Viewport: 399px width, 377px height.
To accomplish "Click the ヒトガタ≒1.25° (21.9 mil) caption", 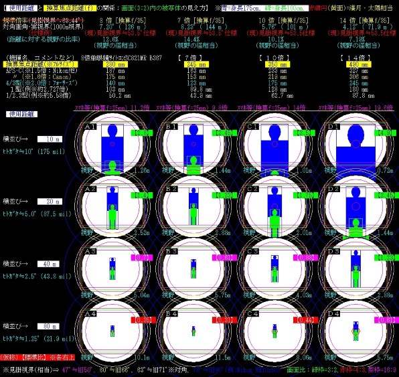I will pos(39,339).
